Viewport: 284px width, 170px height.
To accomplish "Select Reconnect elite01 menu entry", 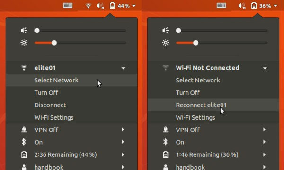I will pos(213,105).
